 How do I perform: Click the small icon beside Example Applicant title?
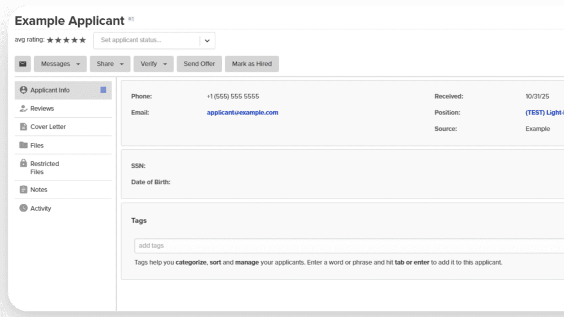point(131,19)
